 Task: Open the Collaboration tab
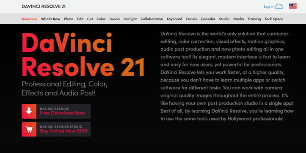click(152, 19)
